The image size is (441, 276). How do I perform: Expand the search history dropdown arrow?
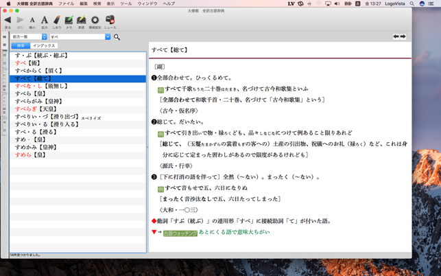coord(108,37)
